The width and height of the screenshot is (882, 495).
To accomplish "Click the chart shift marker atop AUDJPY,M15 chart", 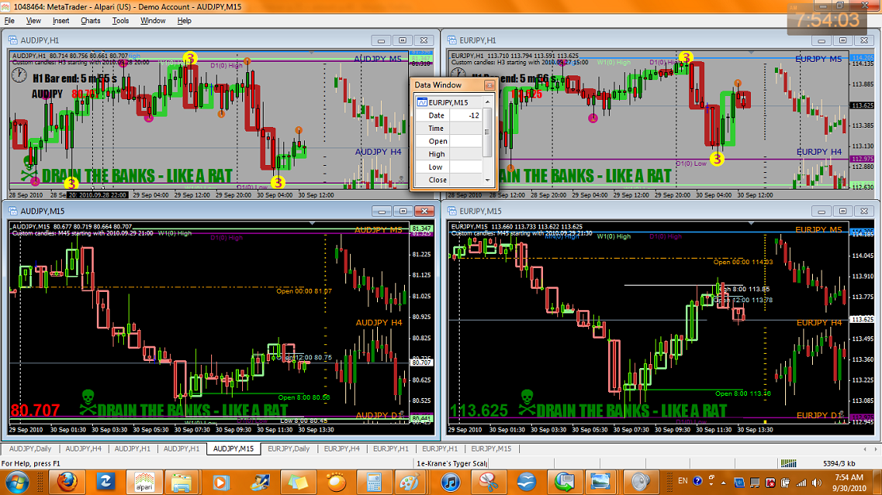I will pyautogui.click(x=312, y=223).
